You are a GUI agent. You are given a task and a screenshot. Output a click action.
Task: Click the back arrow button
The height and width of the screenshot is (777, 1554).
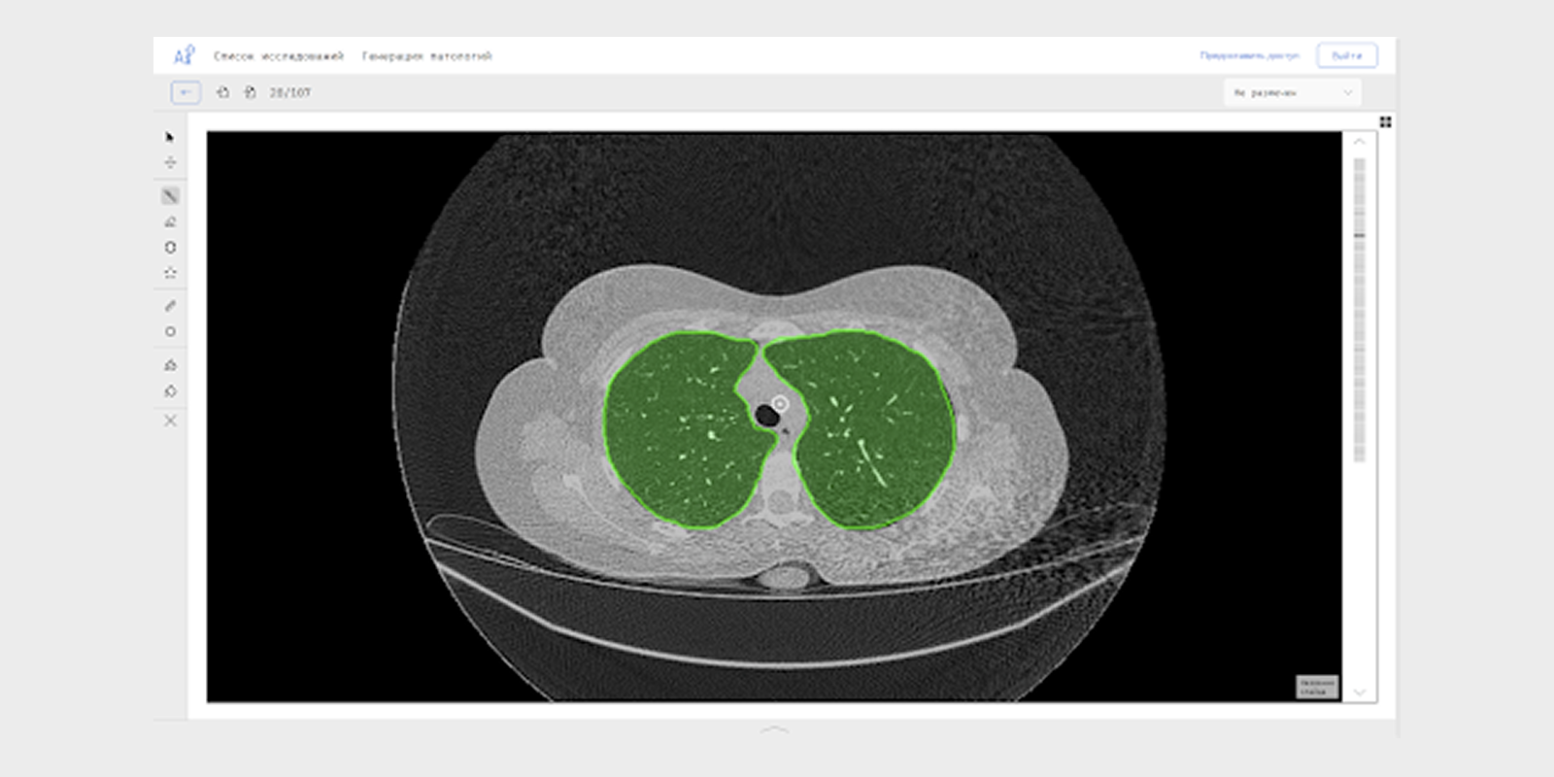(x=186, y=92)
